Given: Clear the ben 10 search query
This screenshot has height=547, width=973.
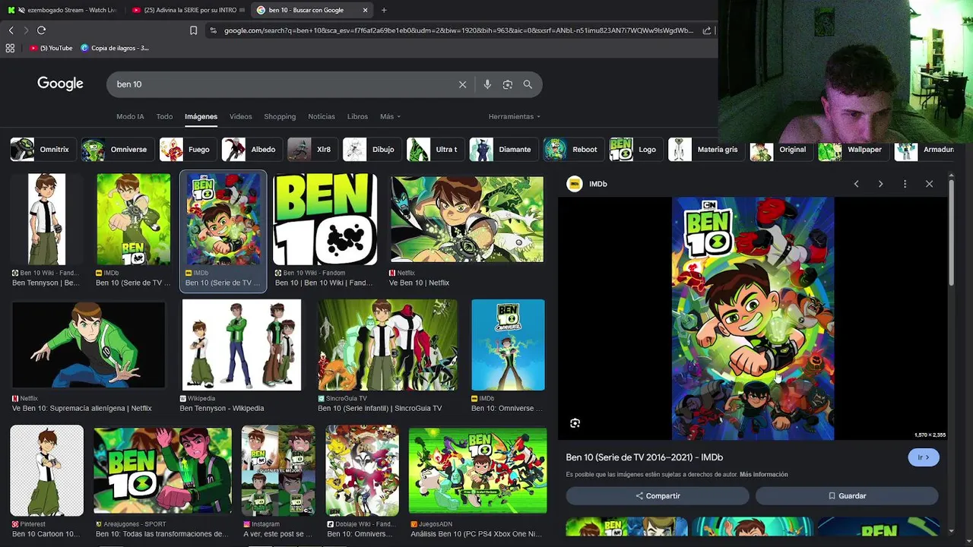Looking at the screenshot, I should 462,84.
